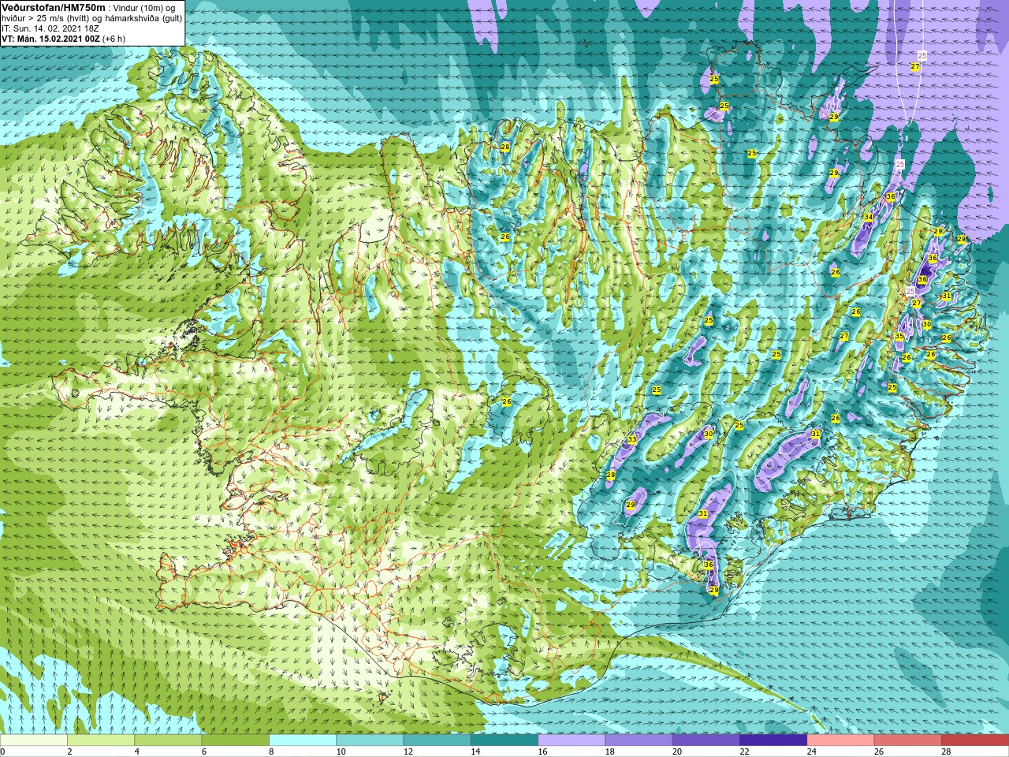The height and width of the screenshot is (757, 1009).
Task: Click the 2–4 m/s light green legend swatch
Action: pyautogui.click(x=101, y=740)
